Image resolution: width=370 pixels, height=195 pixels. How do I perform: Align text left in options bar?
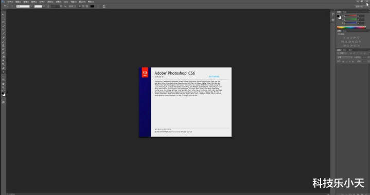pyautogui.click(x=80, y=6)
